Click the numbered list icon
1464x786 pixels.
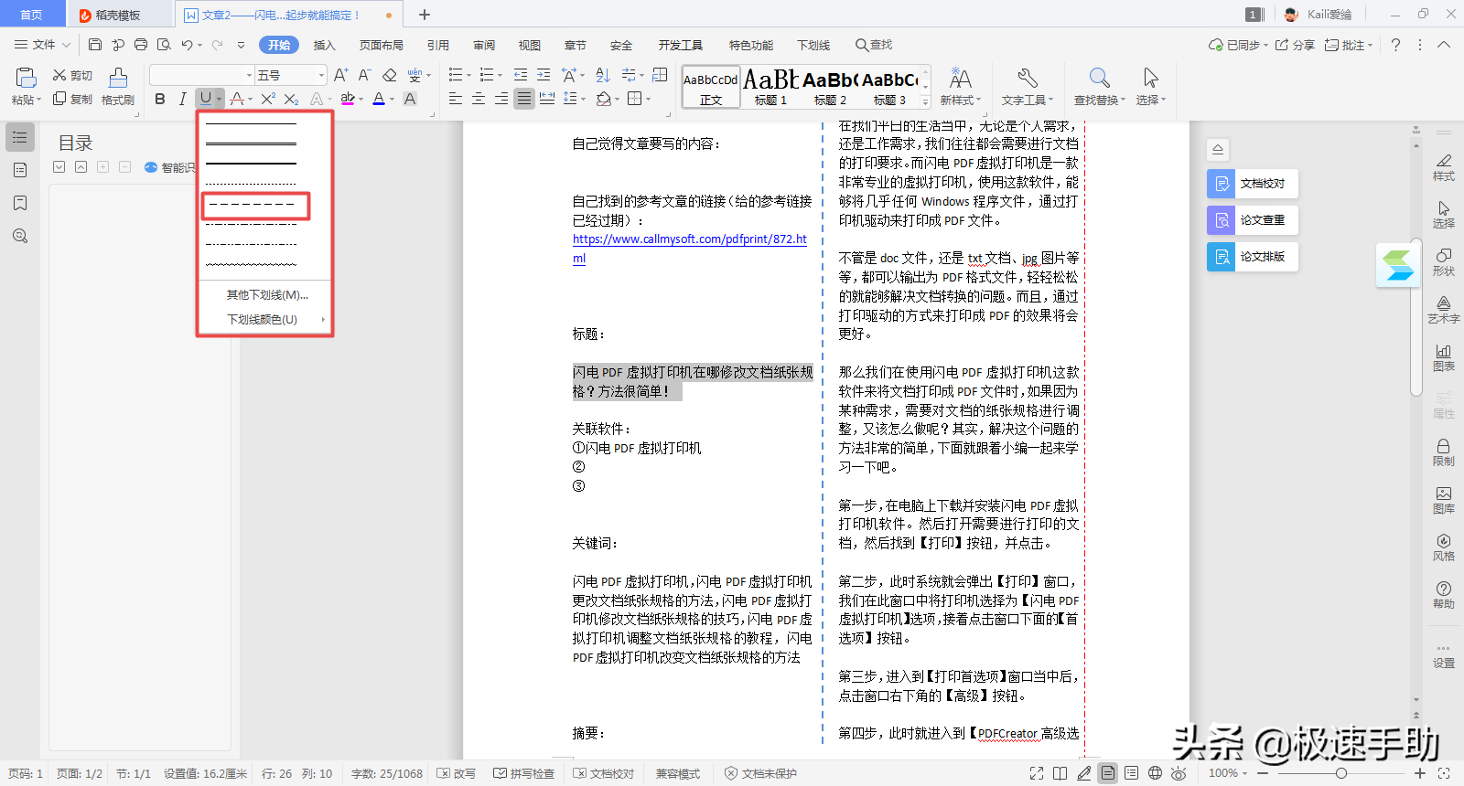coord(486,75)
